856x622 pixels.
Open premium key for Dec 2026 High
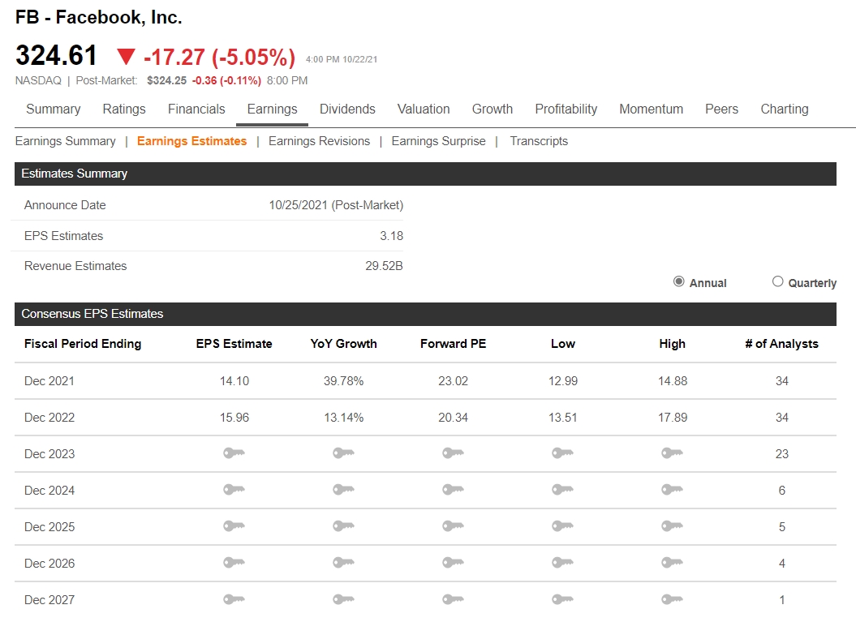point(673,563)
